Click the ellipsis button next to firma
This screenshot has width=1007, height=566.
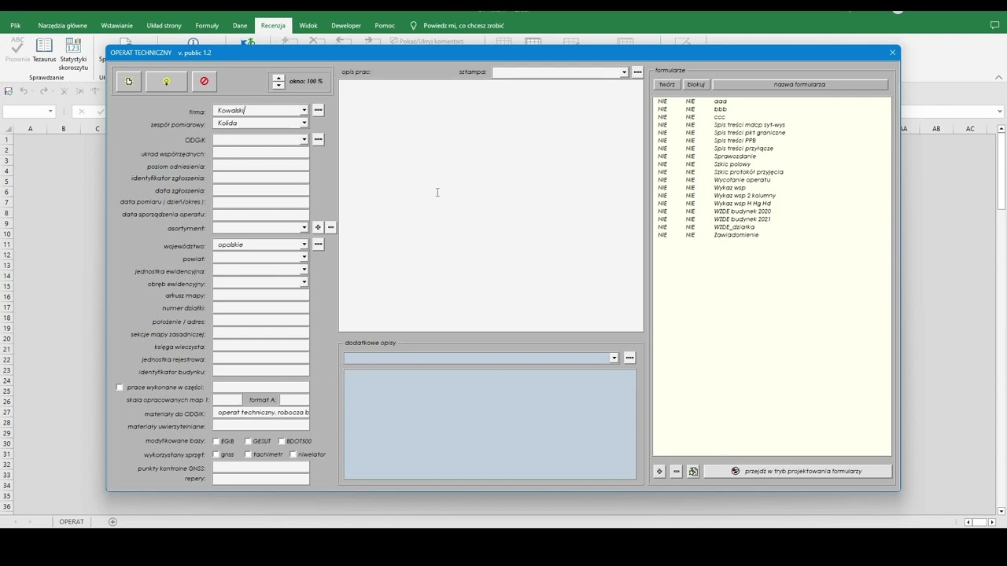(318, 110)
